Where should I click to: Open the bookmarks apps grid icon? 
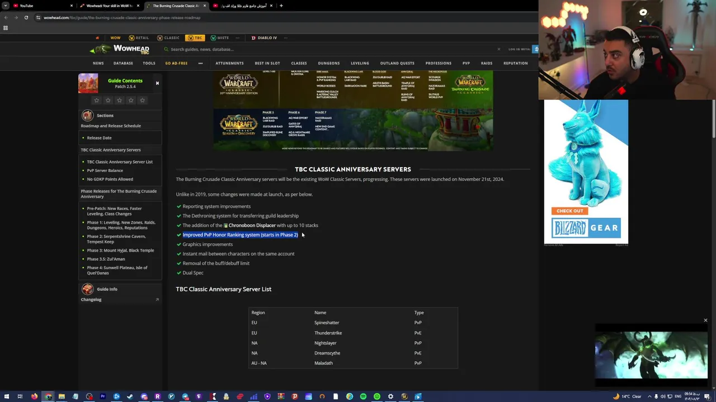6,28
